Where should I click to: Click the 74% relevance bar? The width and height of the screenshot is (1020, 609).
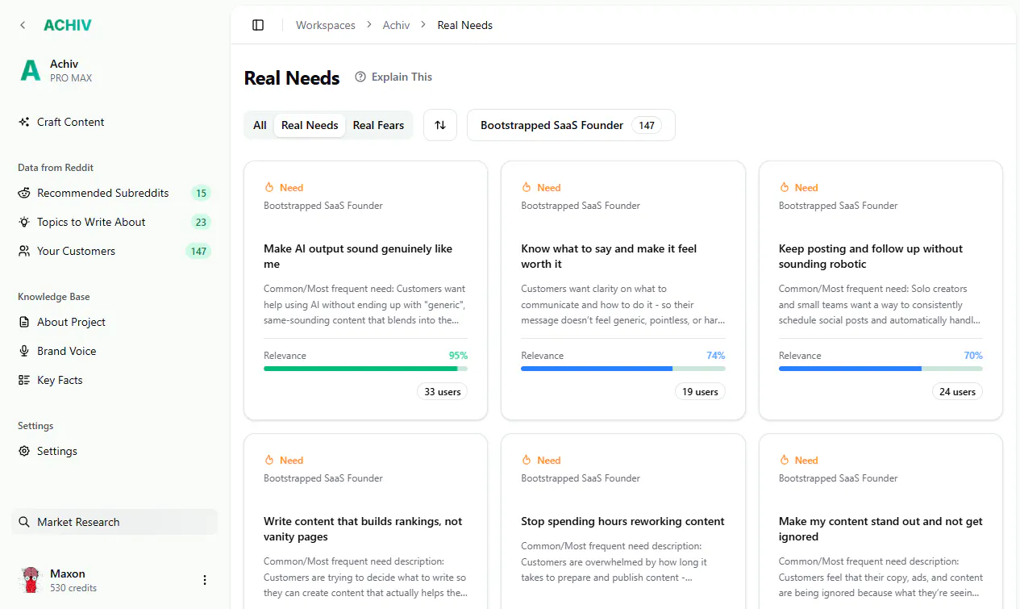point(623,369)
